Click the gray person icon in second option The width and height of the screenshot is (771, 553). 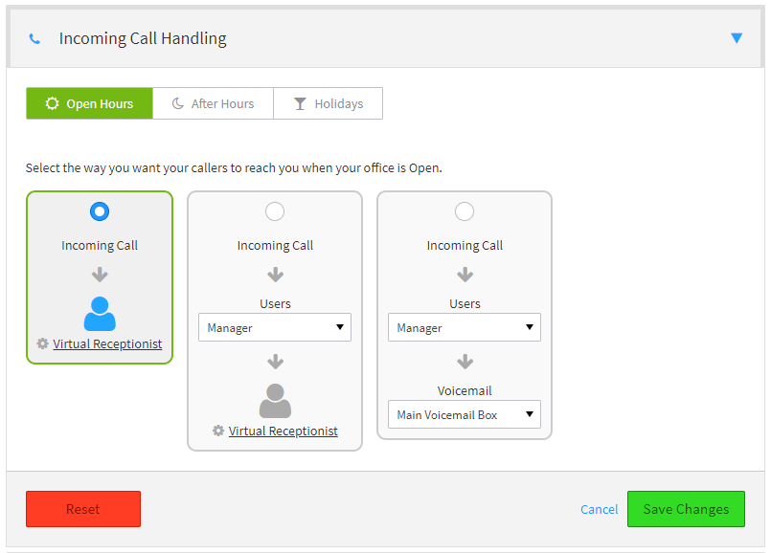click(x=276, y=401)
